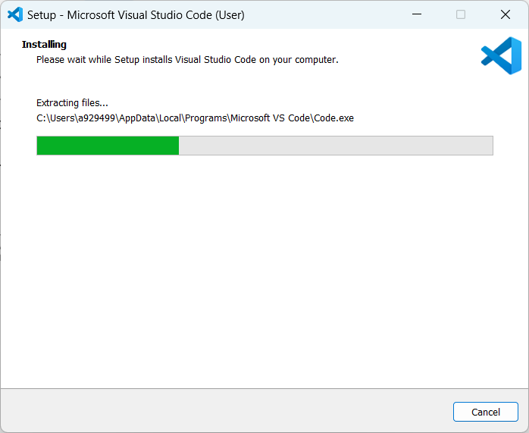This screenshot has width=529, height=433.
Task: Click the "Extracting files..." status label
Action: tap(72, 103)
